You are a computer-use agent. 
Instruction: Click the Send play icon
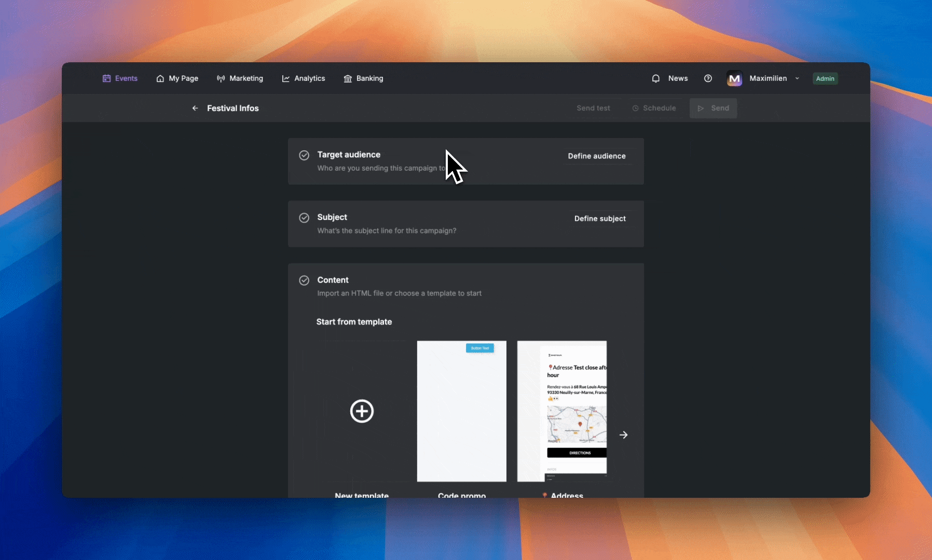pyautogui.click(x=701, y=108)
